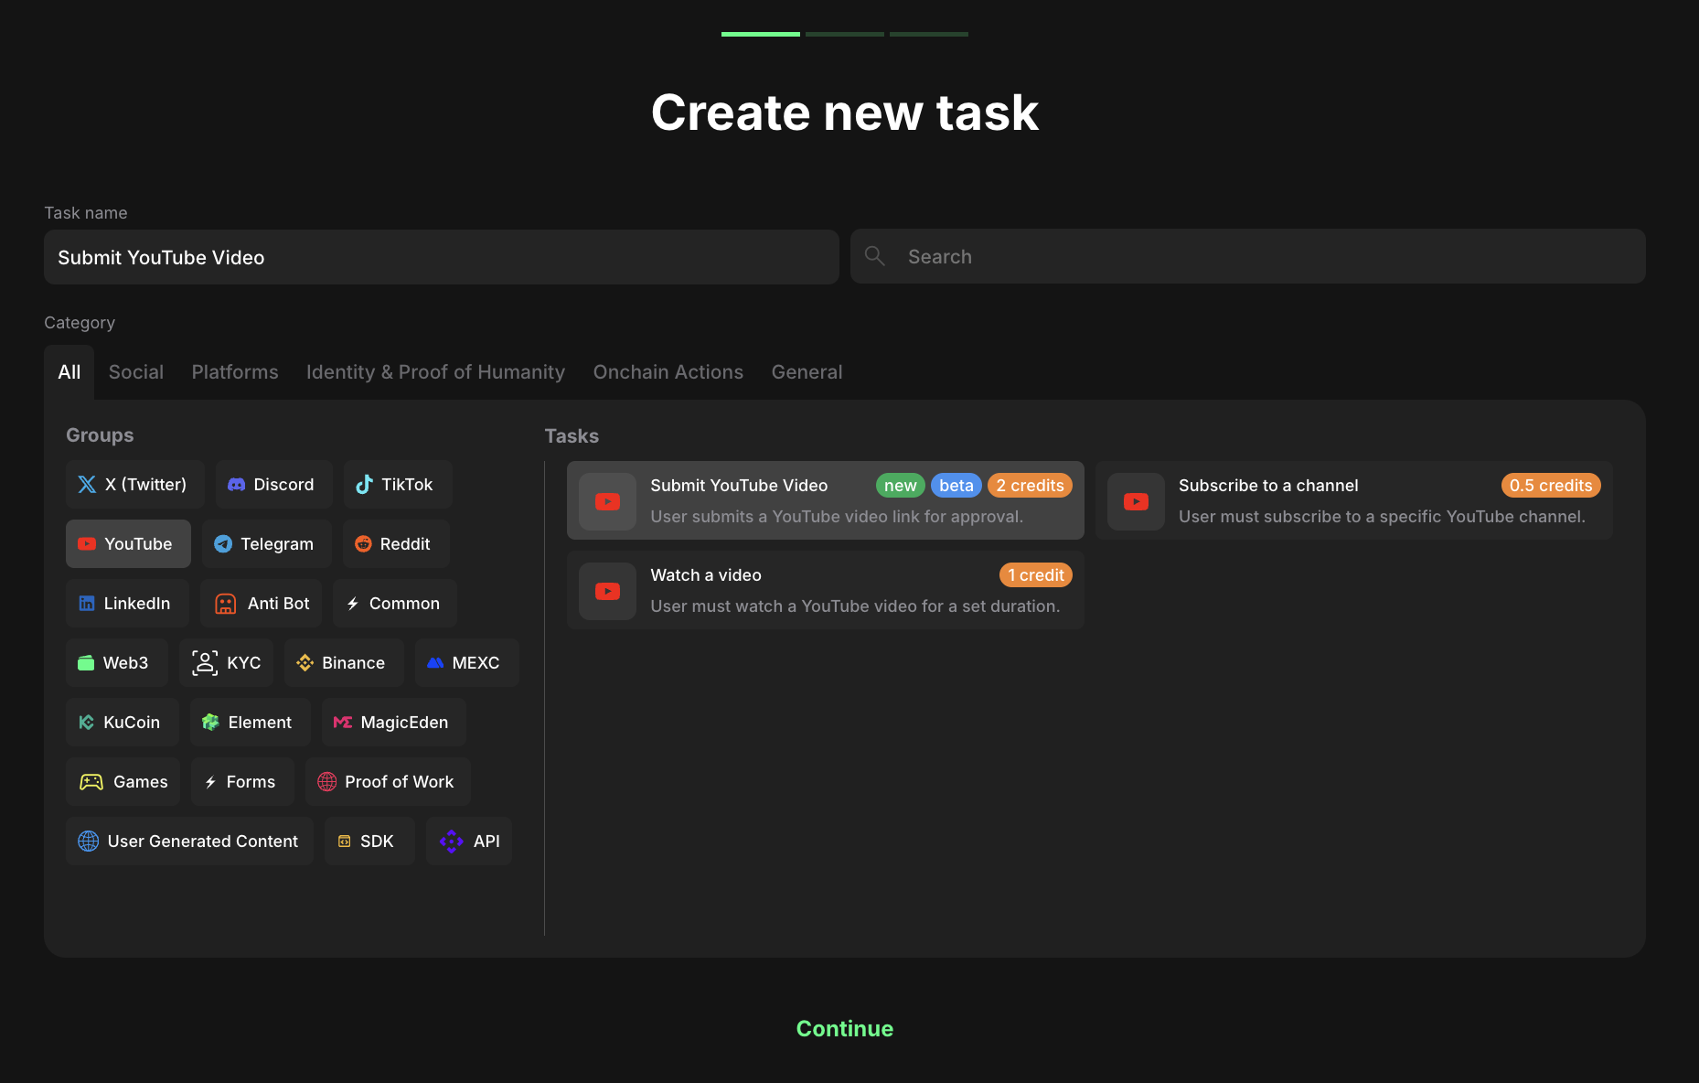Select the Common group
The height and width of the screenshot is (1083, 1699).
(x=394, y=604)
